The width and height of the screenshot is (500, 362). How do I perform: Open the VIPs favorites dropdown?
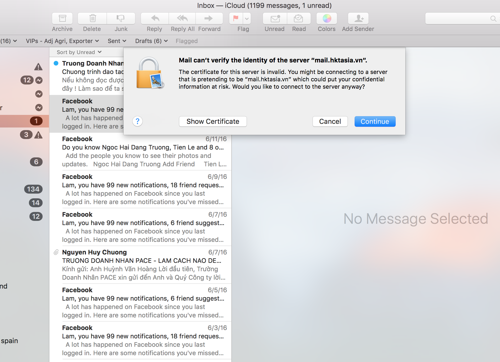62,41
